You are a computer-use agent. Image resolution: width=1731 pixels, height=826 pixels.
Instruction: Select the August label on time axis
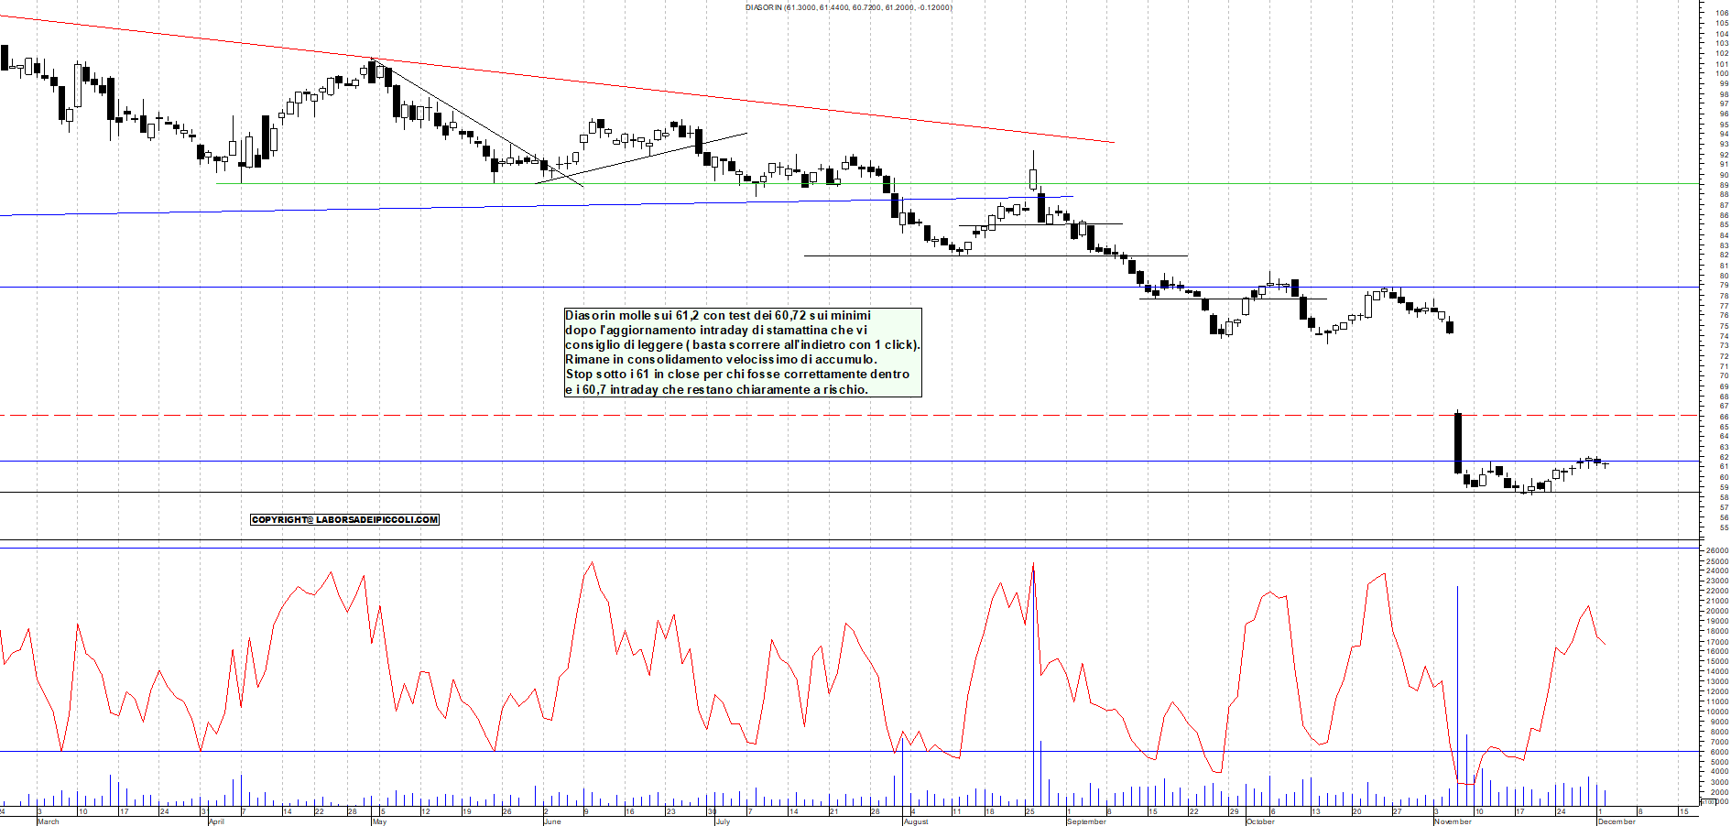[x=916, y=821]
